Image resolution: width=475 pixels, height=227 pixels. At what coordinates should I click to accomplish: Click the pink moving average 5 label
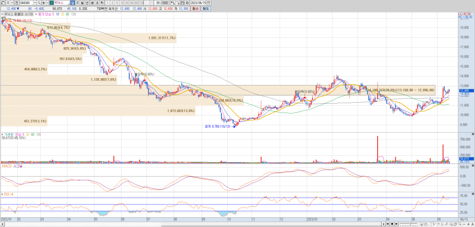53,14
